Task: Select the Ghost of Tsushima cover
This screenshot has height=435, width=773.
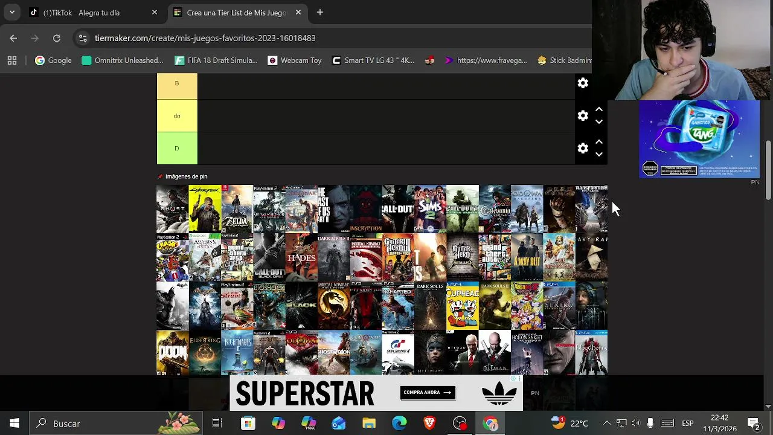Action: 172,209
